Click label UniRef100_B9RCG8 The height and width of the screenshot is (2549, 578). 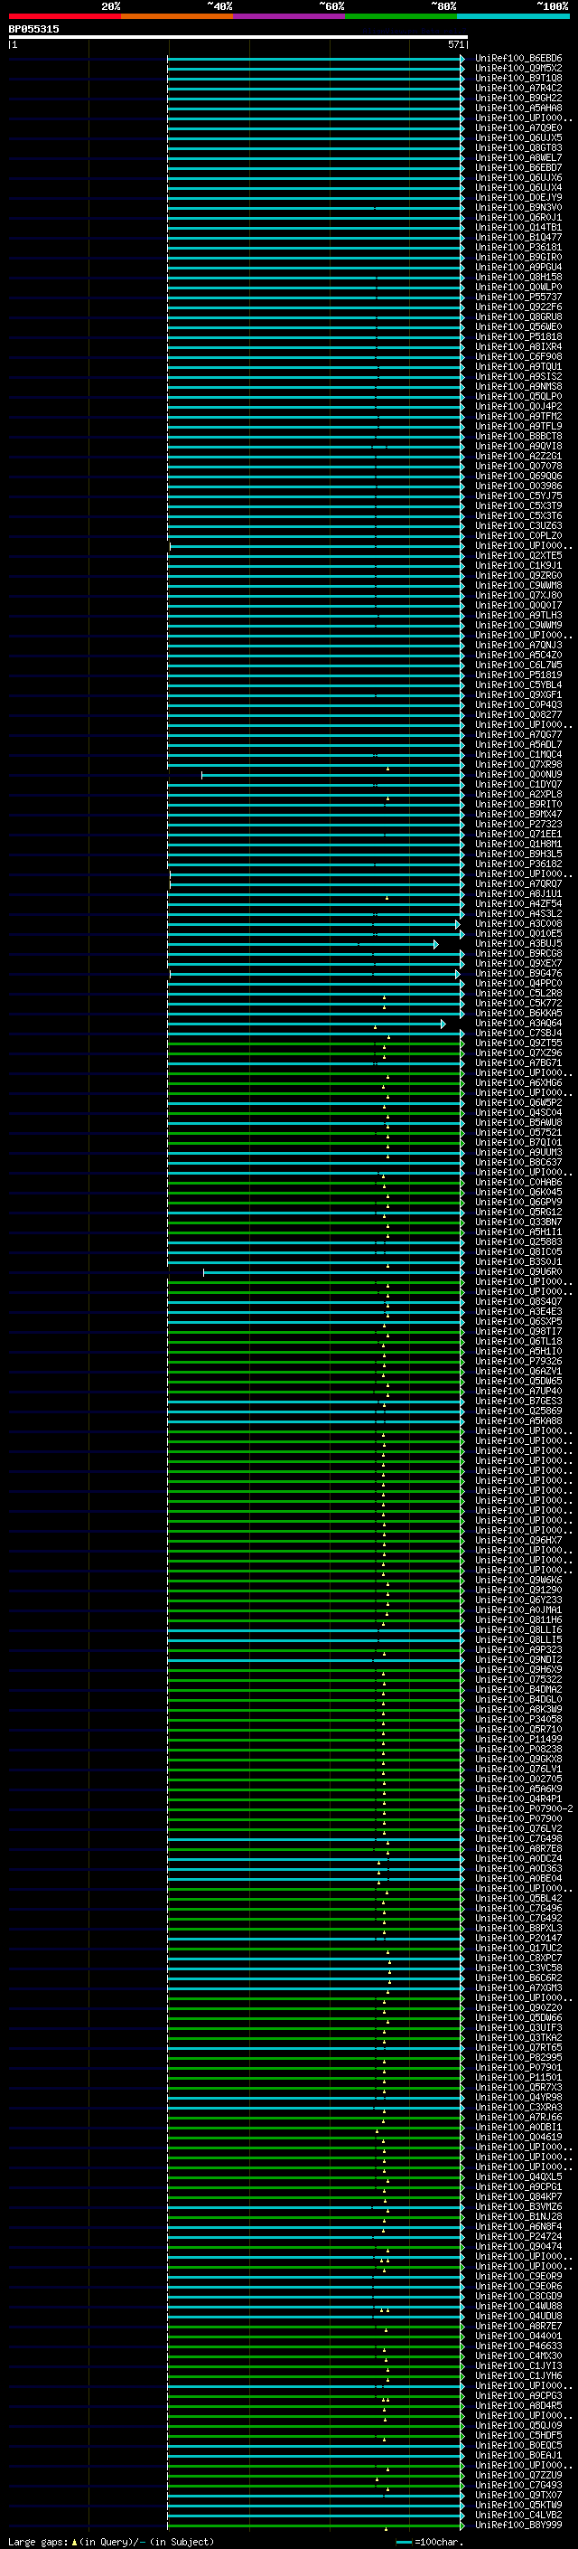pos(518,953)
